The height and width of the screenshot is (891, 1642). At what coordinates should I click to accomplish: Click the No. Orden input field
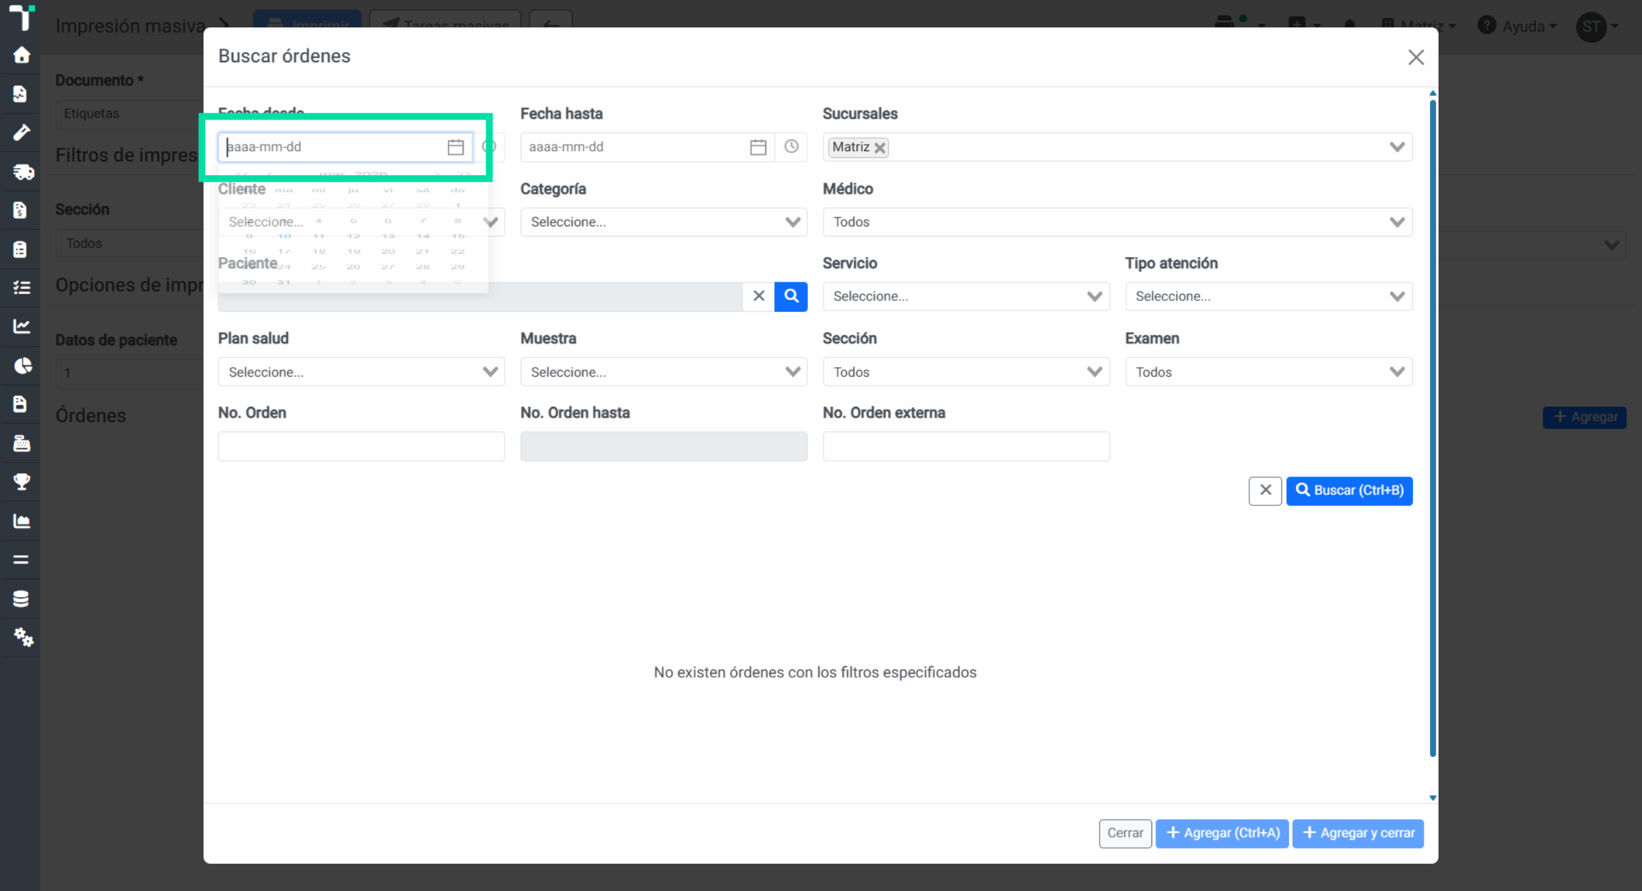click(x=361, y=447)
